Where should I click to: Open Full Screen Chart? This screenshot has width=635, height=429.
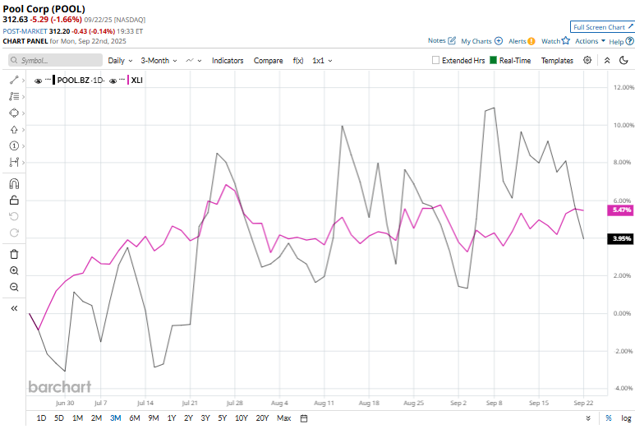602,27
